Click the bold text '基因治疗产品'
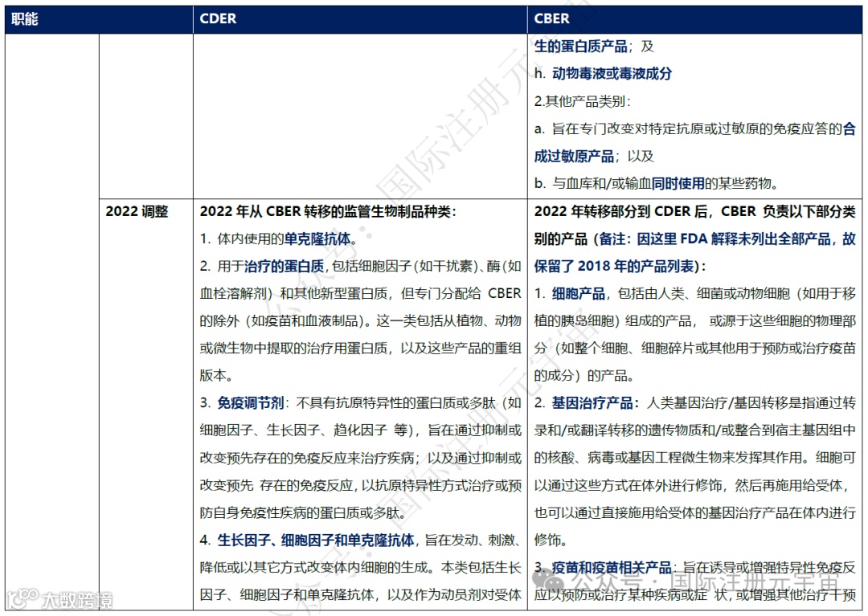The height and width of the screenshot is (616, 868). 592,403
